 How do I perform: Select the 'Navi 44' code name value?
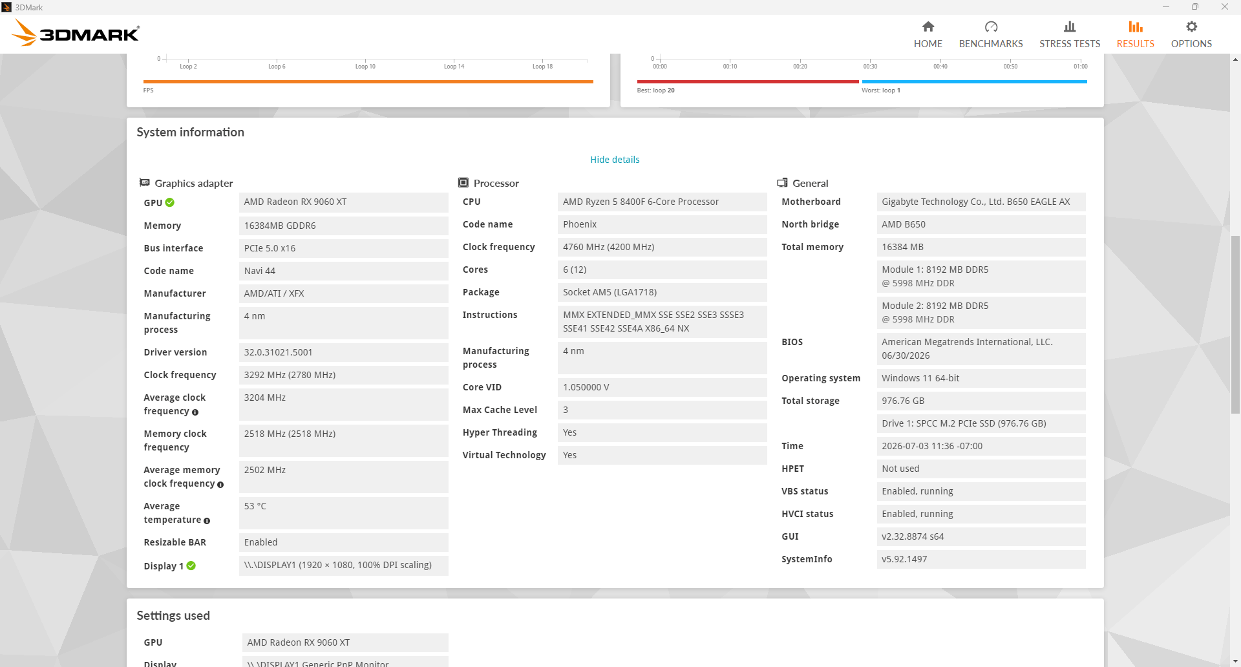[x=344, y=271]
